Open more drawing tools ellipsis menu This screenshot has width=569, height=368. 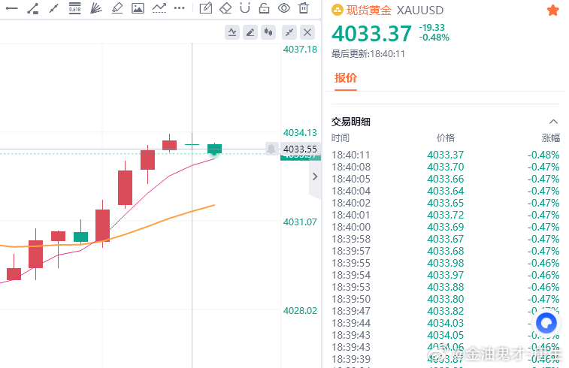coord(179,8)
